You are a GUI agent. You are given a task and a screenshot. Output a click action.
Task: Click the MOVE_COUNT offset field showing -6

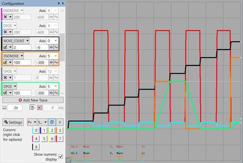click(42, 47)
